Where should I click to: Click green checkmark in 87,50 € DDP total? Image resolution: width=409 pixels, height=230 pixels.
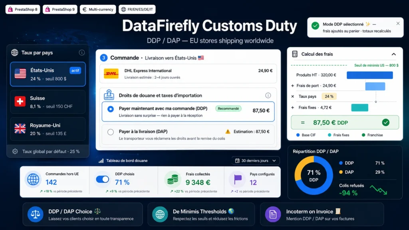coord(385,122)
